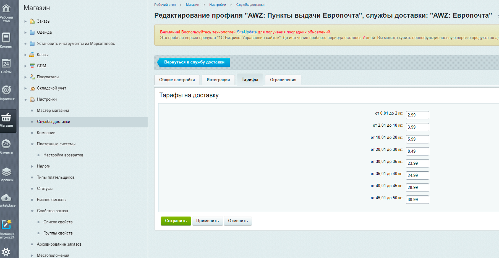The height and width of the screenshot is (258, 499).
Task: Open the Marketplace cloud icon
Action: click(6, 198)
